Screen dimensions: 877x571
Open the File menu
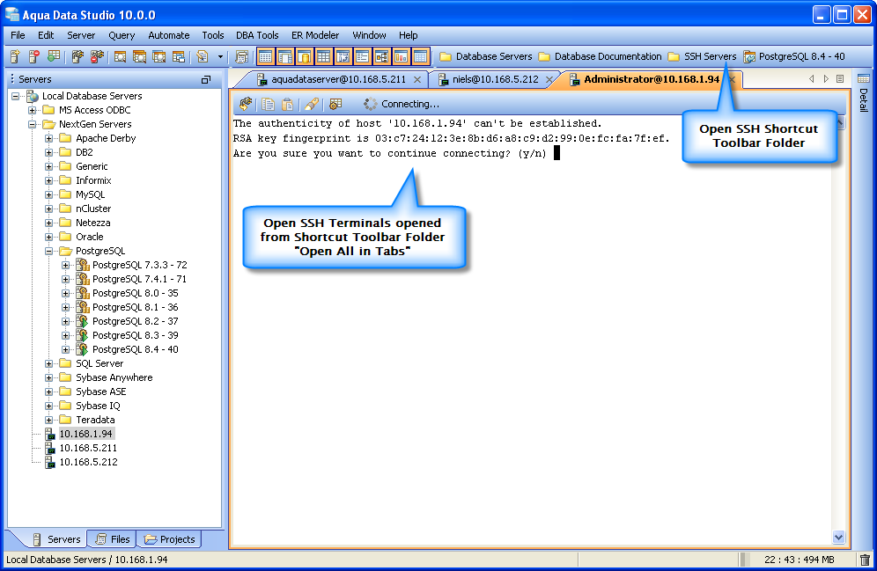point(18,35)
